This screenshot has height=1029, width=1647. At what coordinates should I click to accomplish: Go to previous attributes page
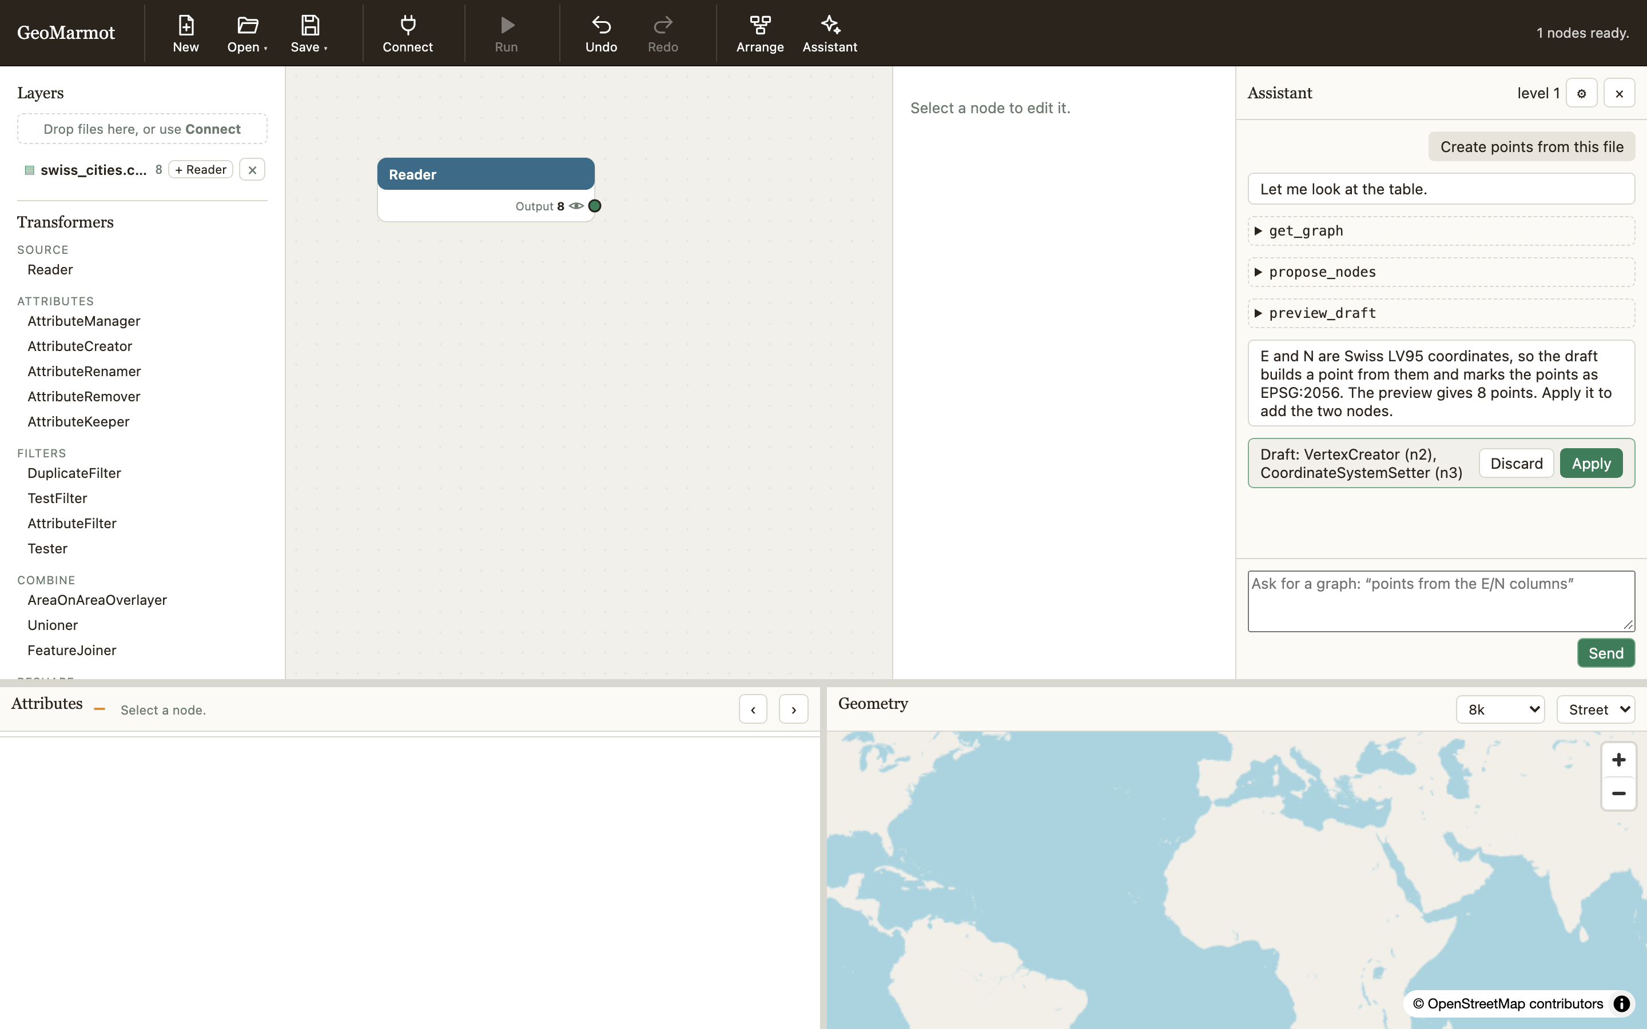click(753, 709)
